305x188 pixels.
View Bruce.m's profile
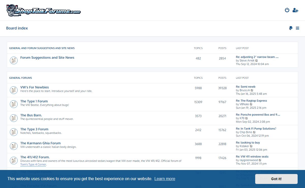[x=245, y=90]
